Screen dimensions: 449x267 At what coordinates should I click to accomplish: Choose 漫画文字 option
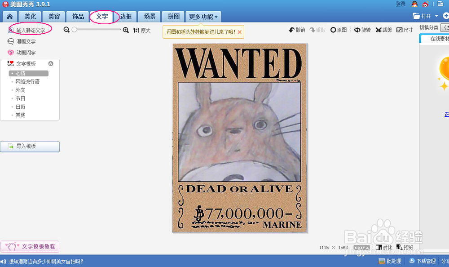click(22, 41)
